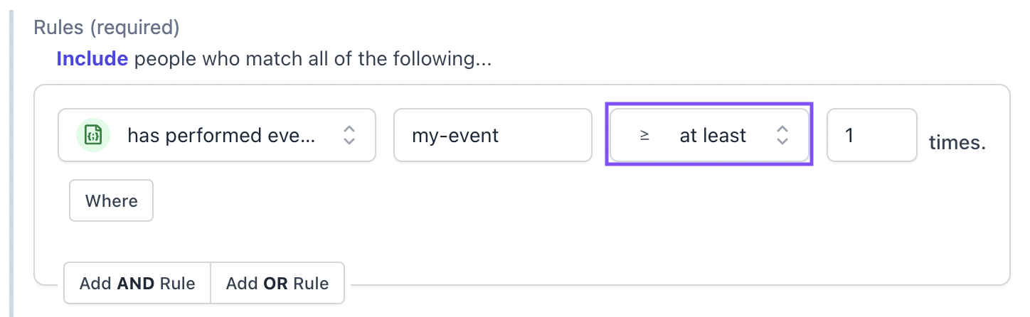This screenshot has height=317, width=1030.
Task: Add a Where condition to the rule
Action: point(111,201)
